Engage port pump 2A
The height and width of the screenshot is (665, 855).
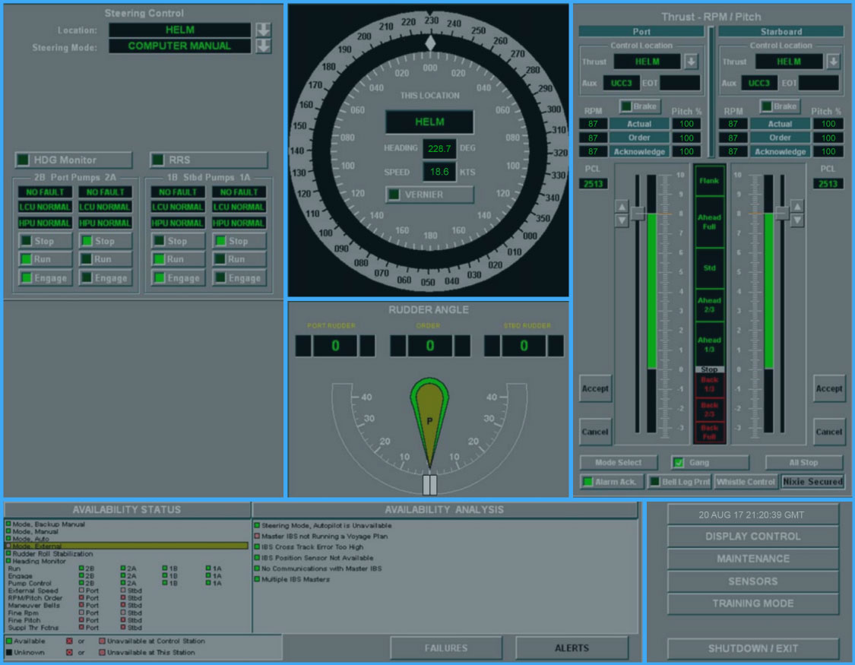tap(106, 278)
